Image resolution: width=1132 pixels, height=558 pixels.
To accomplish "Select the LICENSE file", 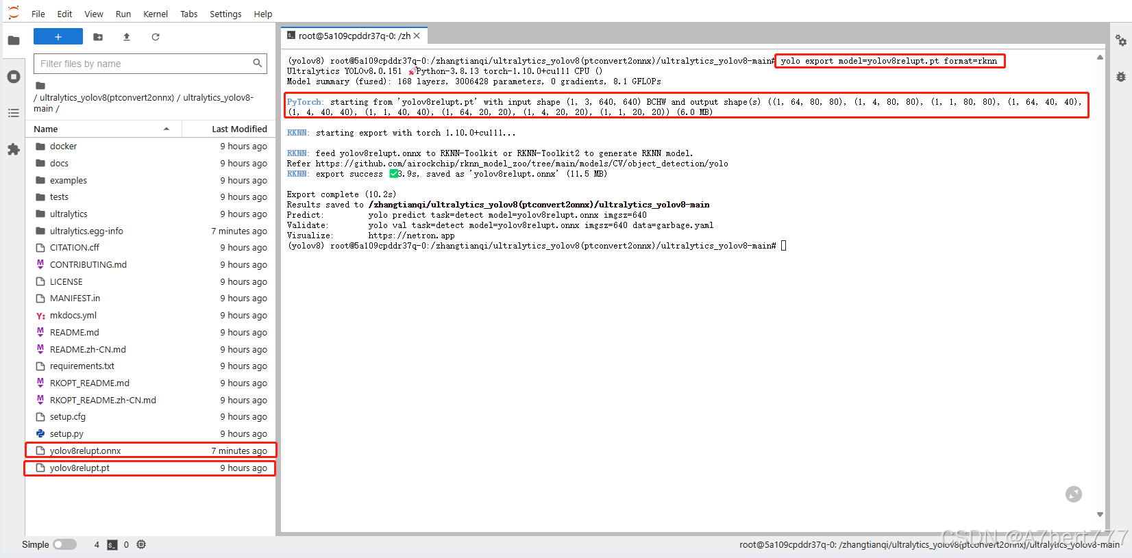I will point(151,282).
